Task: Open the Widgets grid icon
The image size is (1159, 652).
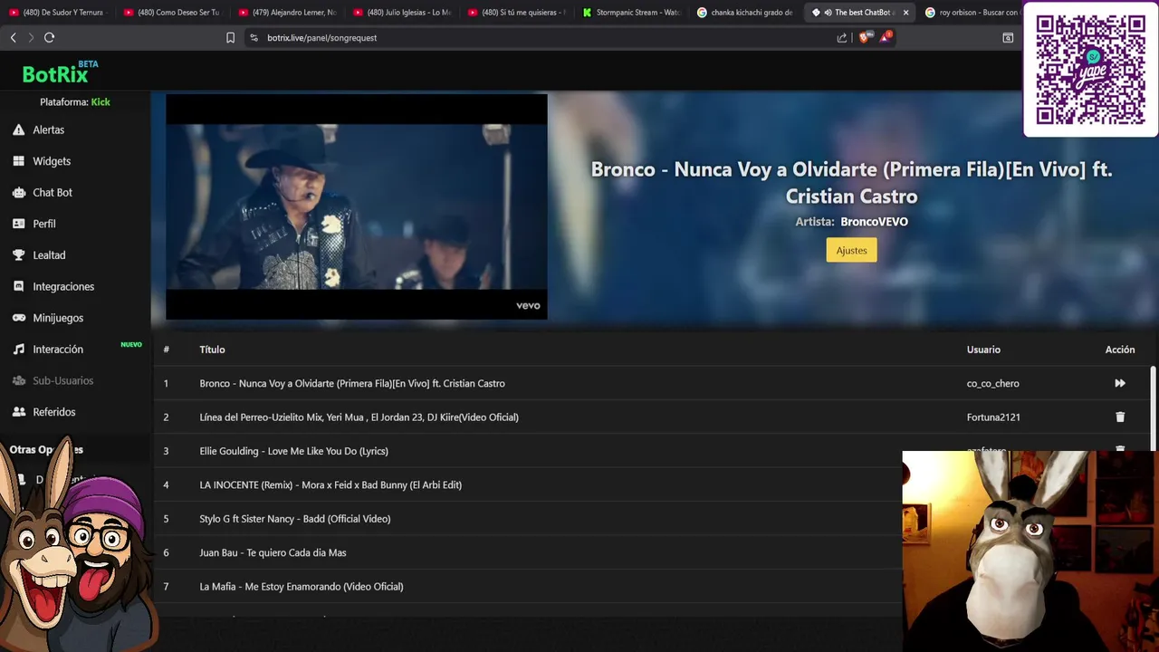Action: pyautogui.click(x=18, y=161)
